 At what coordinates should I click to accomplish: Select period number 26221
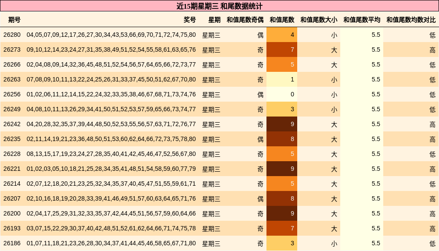(x=12, y=169)
